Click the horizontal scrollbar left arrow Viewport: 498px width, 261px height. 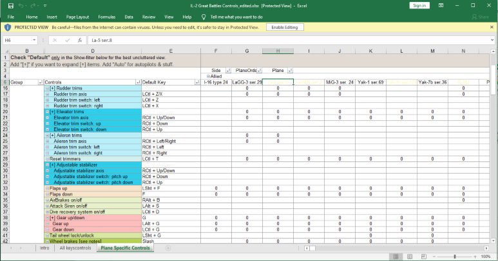(x=307, y=248)
